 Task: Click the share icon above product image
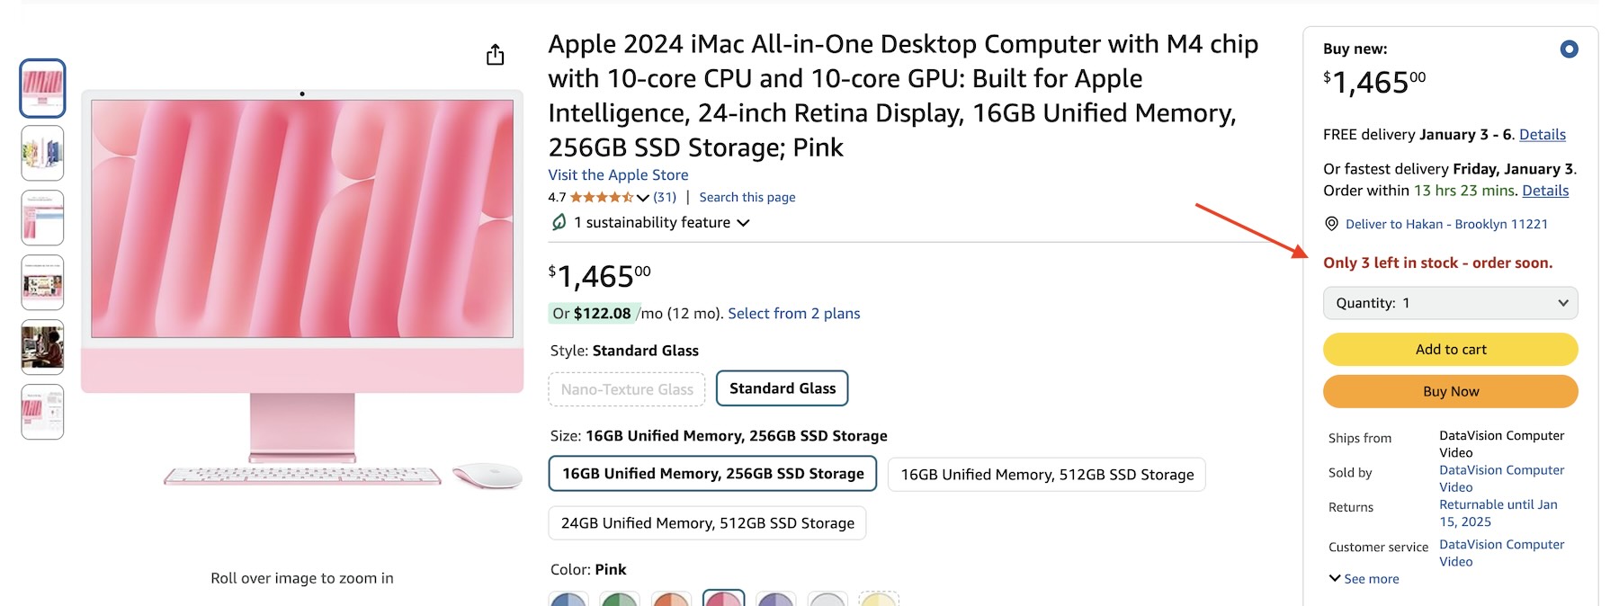tap(496, 55)
